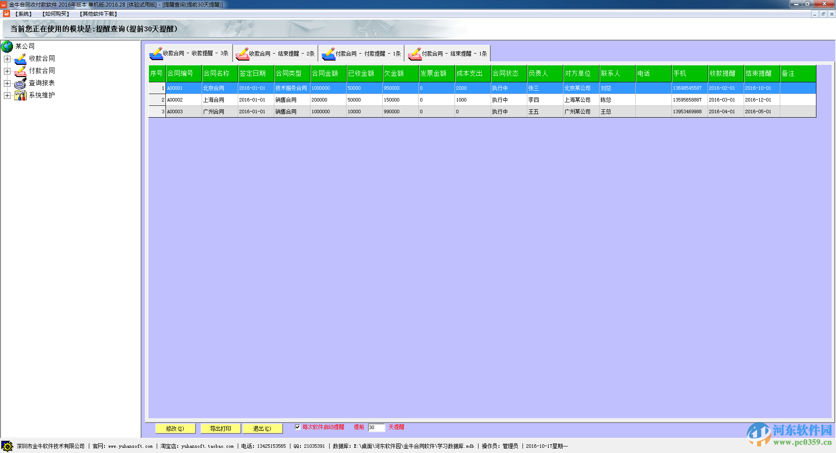Viewport: 836px width, 453px height.
Task: Click the globe icon beside 某公司
Action: (7, 46)
